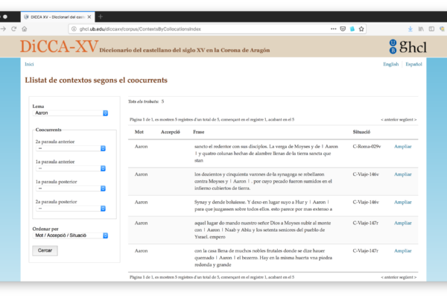Expand the 2a paraula anterior dropdown
447x298 pixels.
(x=71, y=148)
